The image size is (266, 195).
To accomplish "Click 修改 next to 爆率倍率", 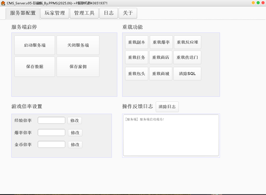I will tap(75, 133).
